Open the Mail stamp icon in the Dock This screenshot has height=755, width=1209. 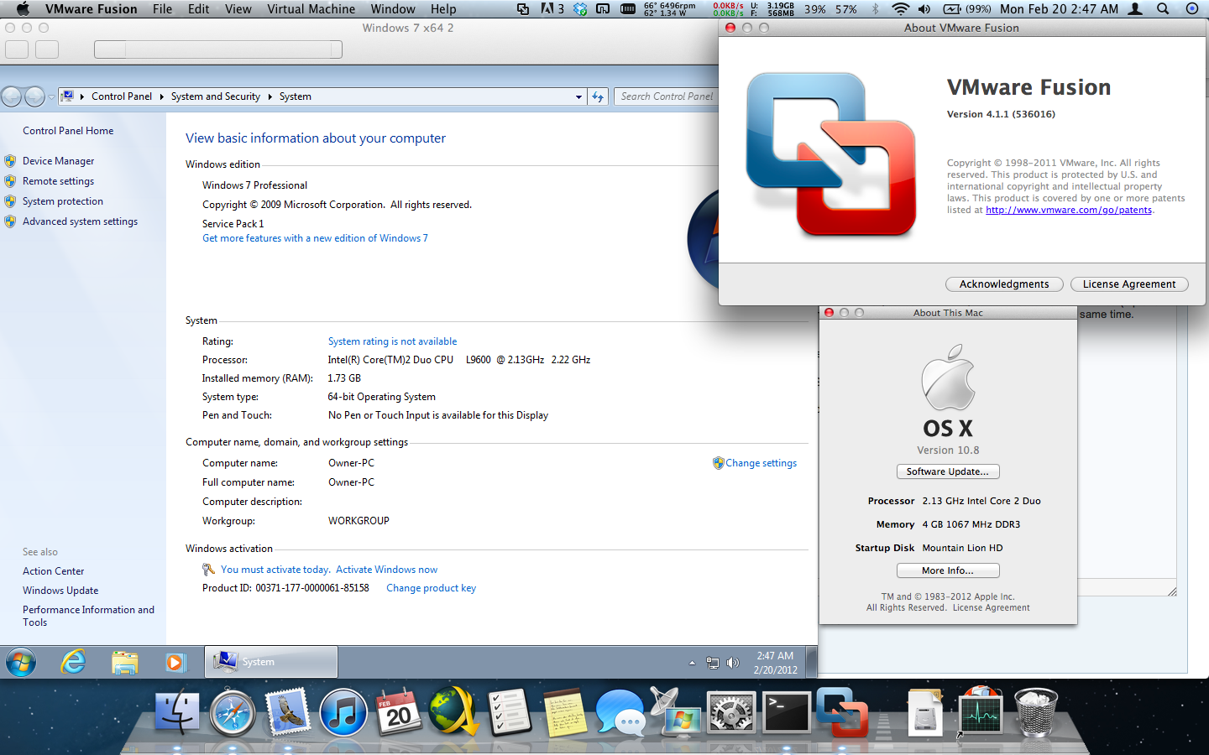coord(288,712)
